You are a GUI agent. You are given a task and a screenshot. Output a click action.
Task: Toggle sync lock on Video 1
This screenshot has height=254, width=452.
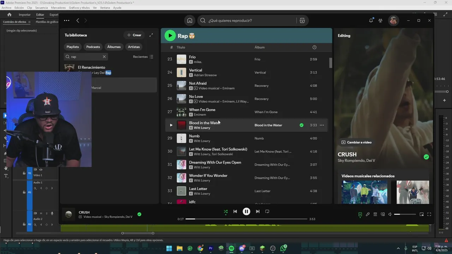tap(35, 170)
